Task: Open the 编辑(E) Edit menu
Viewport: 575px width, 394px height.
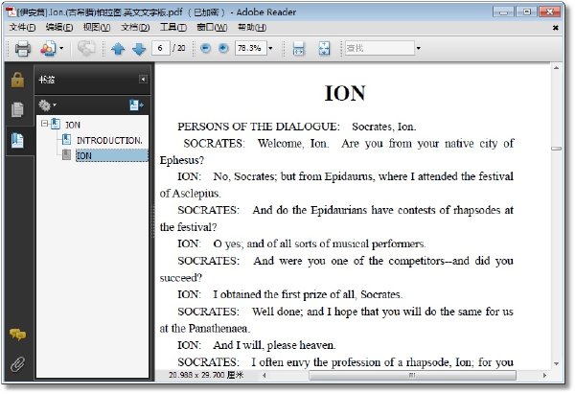Action: [59, 28]
